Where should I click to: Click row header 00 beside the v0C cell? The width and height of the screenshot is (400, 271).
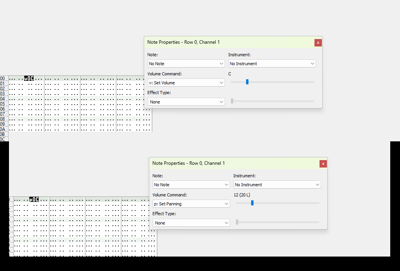(x=3, y=78)
